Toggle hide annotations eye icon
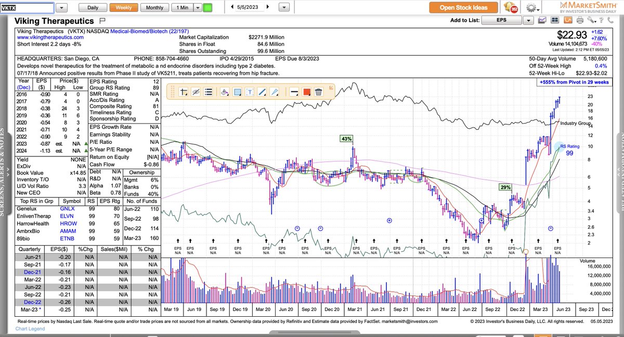Image resolution: width=624 pixels, height=337 pixels. pyautogui.click(x=196, y=92)
